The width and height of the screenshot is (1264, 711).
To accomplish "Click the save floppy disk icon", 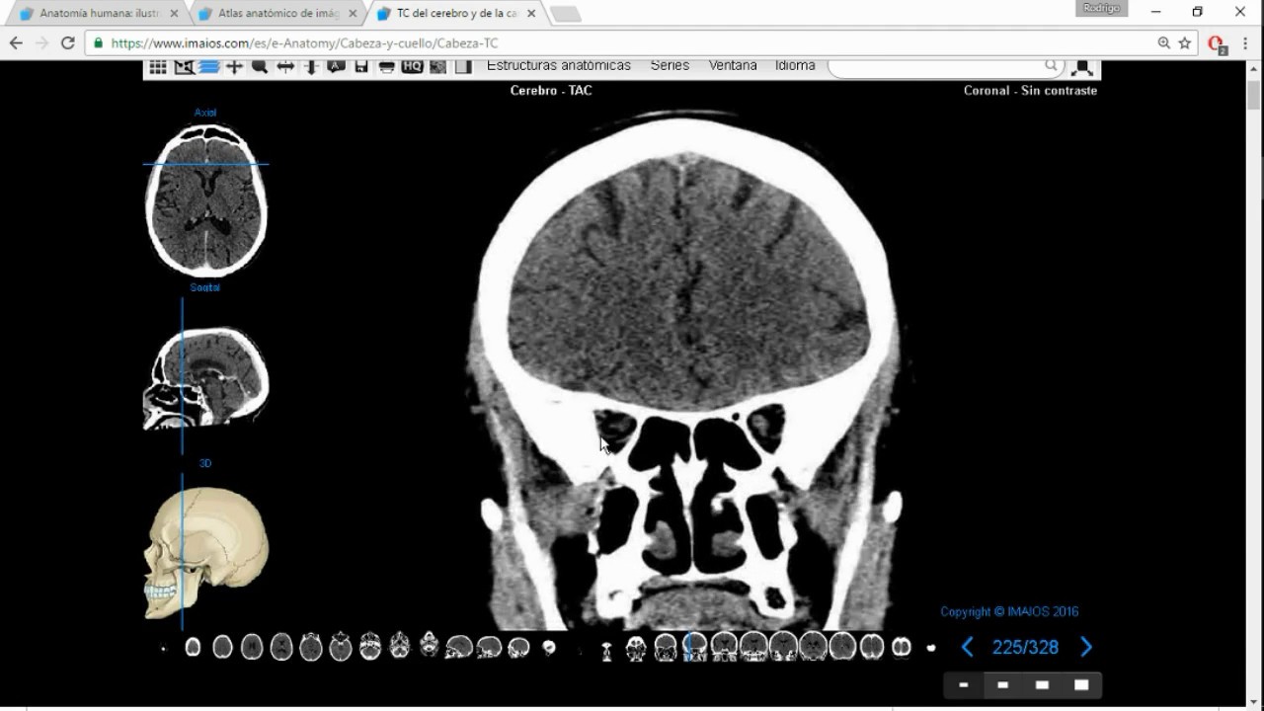I will (x=361, y=67).
